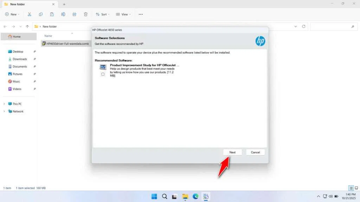Delete the selected file using the trash icon

pyautogui.click(x=85, y=14)
